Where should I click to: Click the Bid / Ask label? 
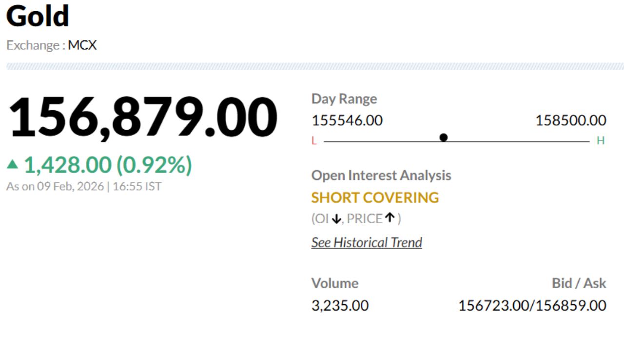(579, 283)
